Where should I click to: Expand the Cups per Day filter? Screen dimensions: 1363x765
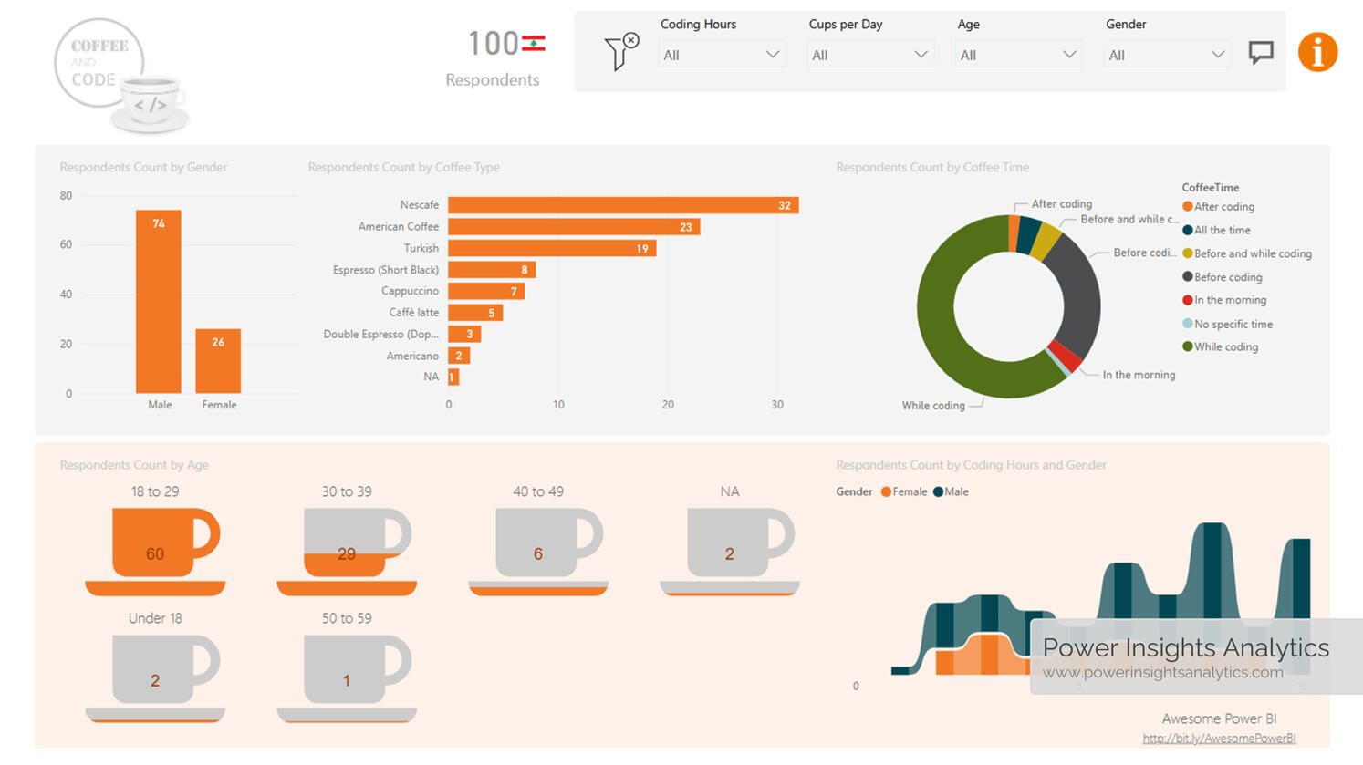(x=869, y=55)
